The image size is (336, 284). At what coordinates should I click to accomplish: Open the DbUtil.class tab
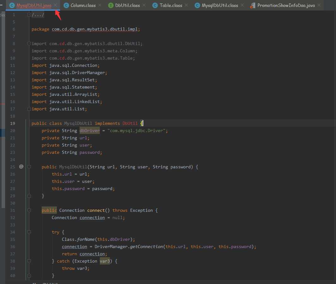[x=127, y=5]
